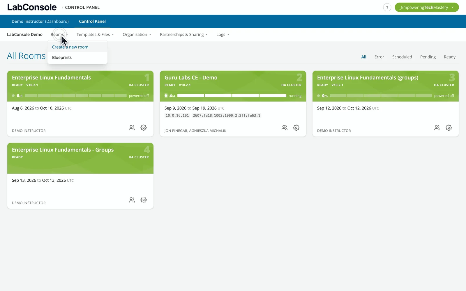This screenshot has width=466, height=291.
Task: Filter rooms by Pending status
Action: point(428,57)
